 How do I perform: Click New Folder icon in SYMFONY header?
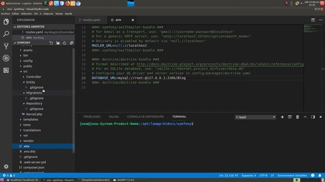click(x=58, y=43)
